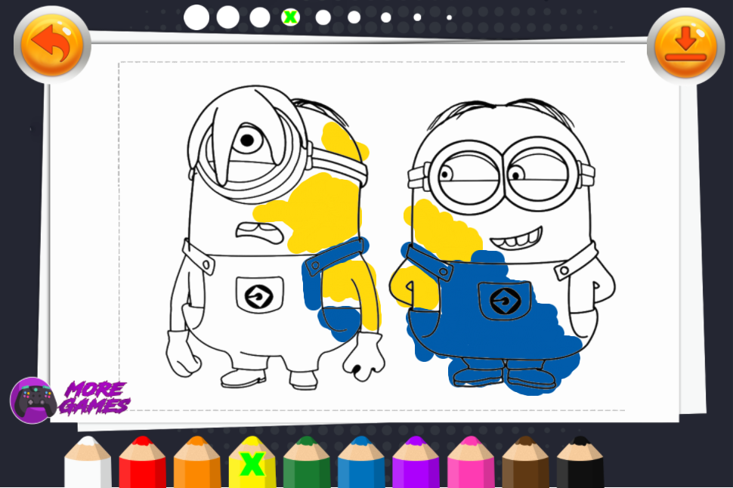Color the right minion's overall pocket logo
This screenshot has width=733, height=488.
coord(506,301)
